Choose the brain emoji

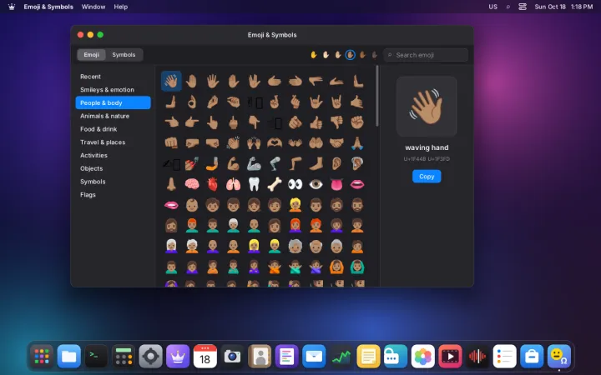192,184
